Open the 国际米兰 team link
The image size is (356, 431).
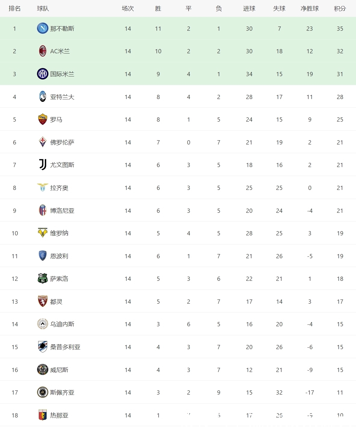(x=62, y=74)
